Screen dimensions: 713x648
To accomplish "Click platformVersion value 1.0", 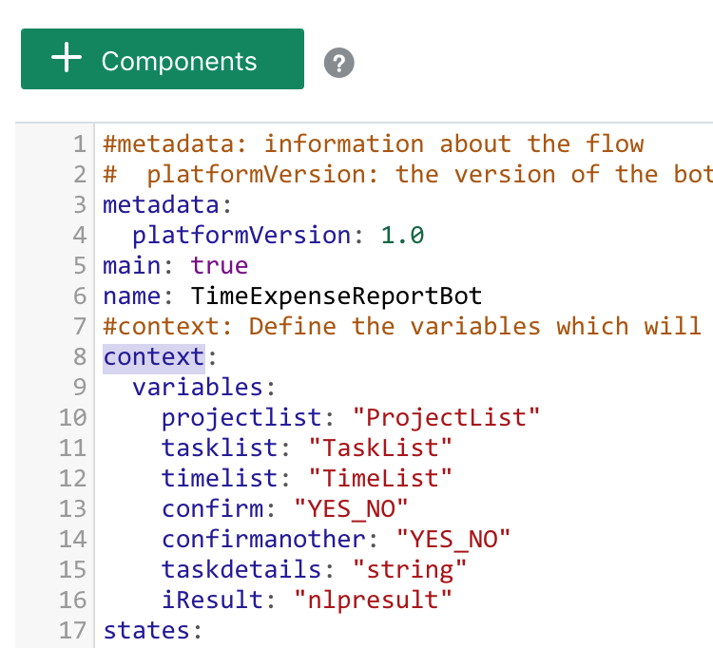I will pos(402,236).
